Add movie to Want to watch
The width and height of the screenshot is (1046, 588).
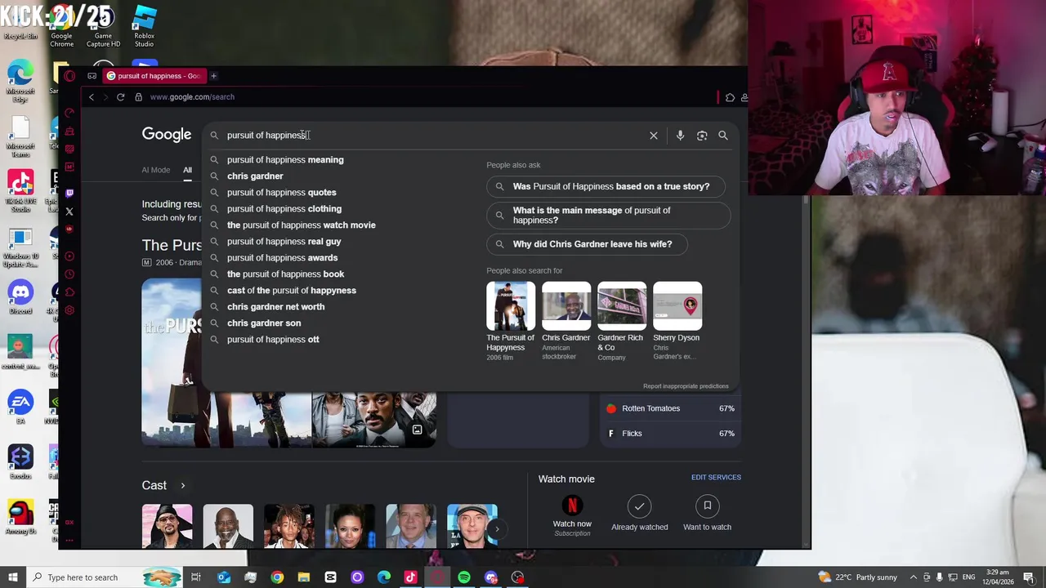[707, 514]
